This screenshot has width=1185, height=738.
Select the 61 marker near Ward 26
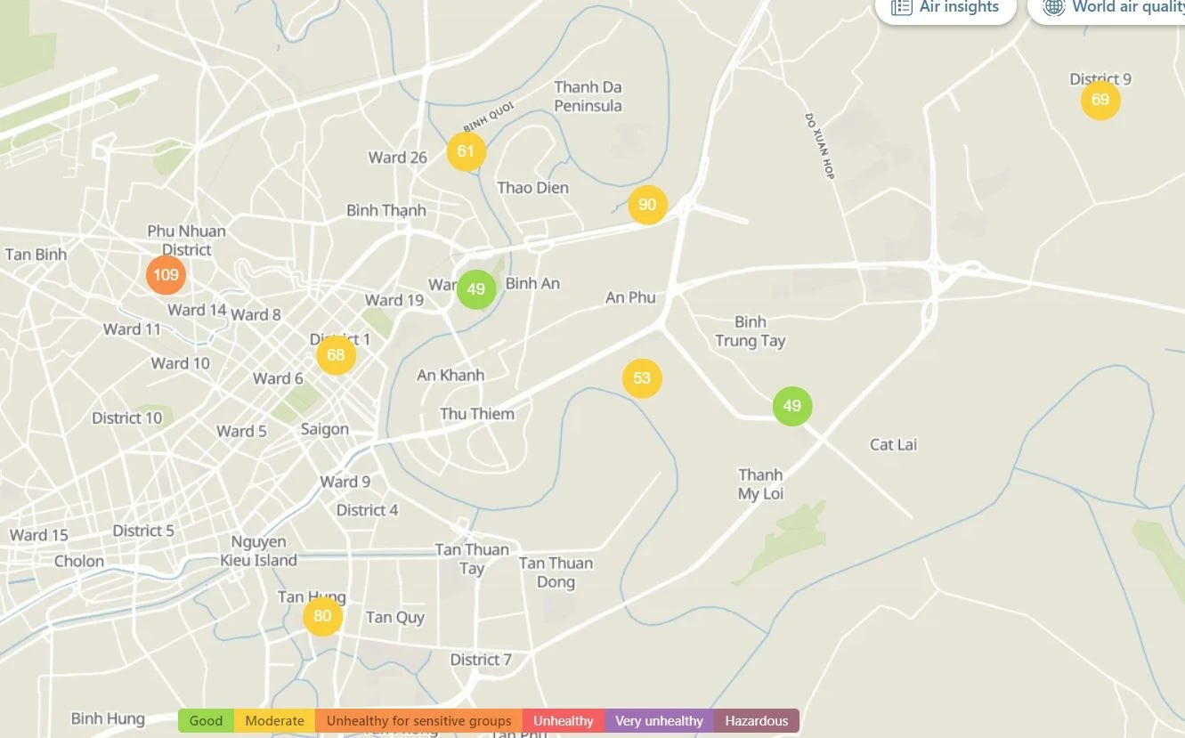coord(466,151)
